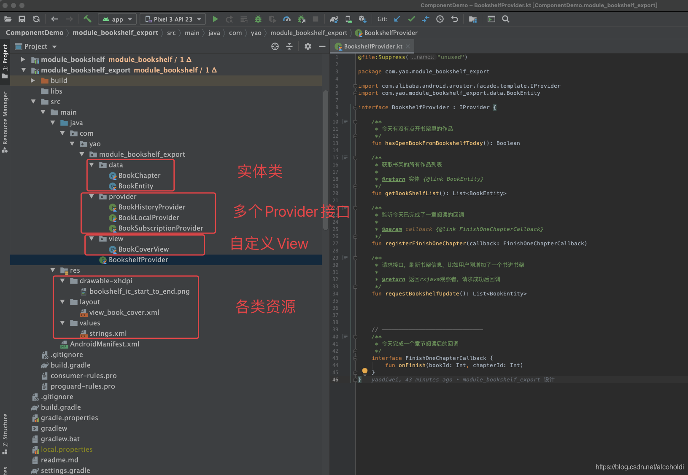Click module_bookshelf_export in breadcrumb bar
Image resolution: width=688 pixels, height=475 pixels.
(x=115, y=33)
